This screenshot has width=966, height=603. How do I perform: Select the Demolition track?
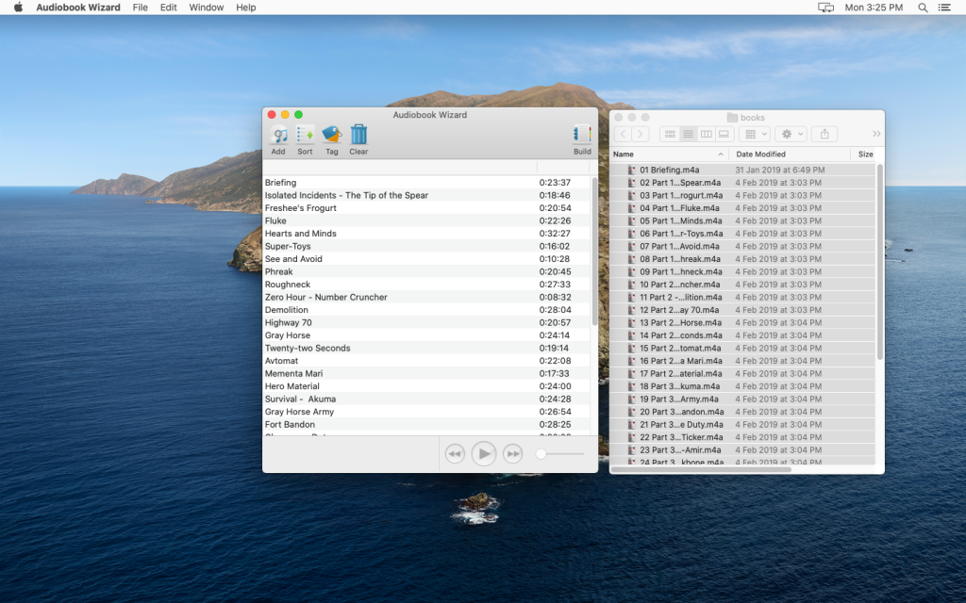(x=425, y=309)
